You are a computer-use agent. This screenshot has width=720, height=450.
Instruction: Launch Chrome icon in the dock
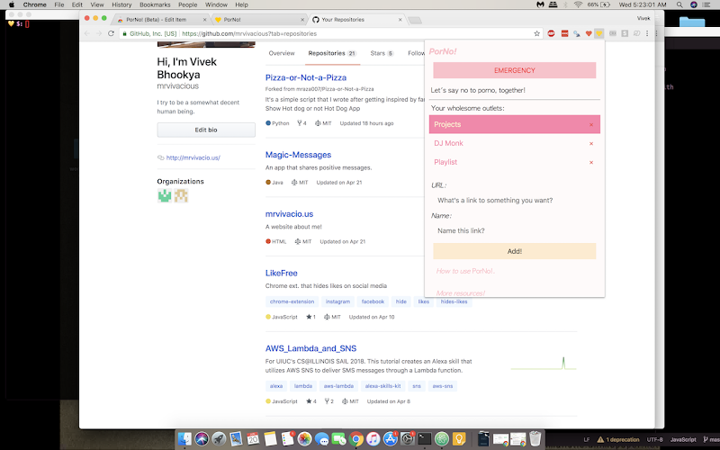point(355,439)
